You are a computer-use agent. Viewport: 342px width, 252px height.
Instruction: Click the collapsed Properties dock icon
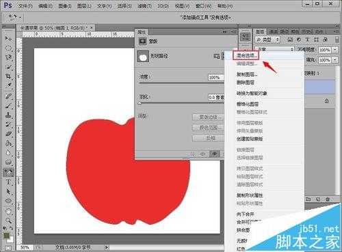coord(246,36)
